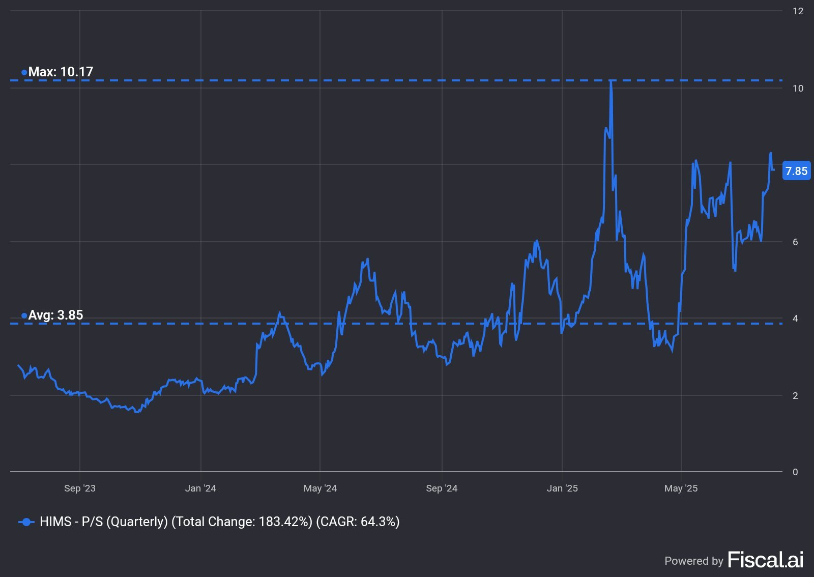The width and height of the screenshot is (814, 577).
Task: Click the 'May '25' x-axis label
Action: click(681, 488)
